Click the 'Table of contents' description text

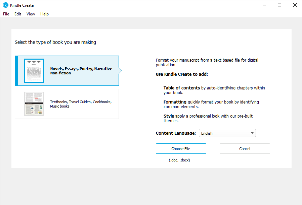click(x=214, y=90)
